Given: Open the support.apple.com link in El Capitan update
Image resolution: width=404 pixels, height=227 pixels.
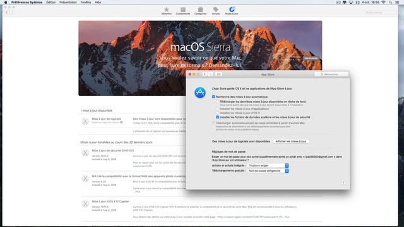Looking at the screenshot, I should (x=250, y=217).
